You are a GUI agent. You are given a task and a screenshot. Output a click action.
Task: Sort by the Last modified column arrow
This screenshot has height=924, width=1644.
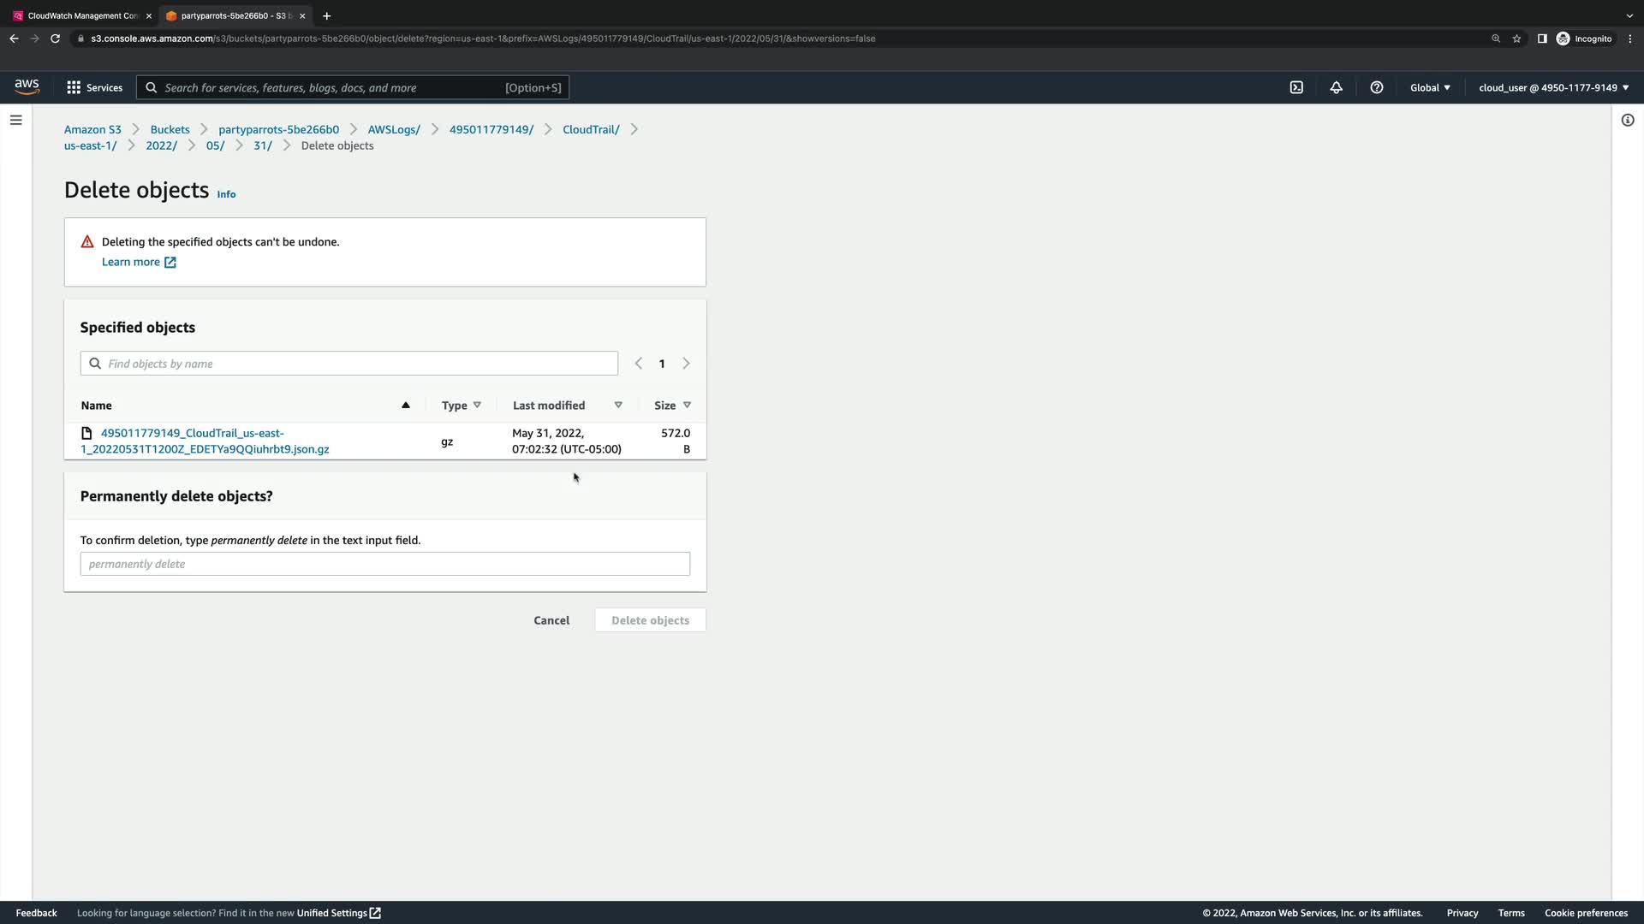pyautogui.click(x=617, y=405)
